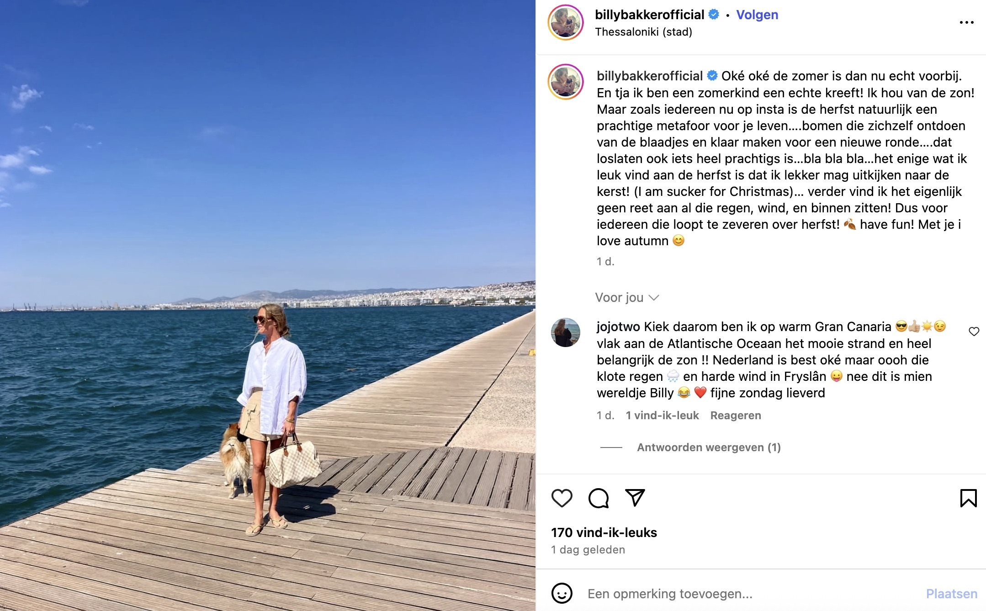
Task: Like the post with the heart icon
Action: click(562, 498)
